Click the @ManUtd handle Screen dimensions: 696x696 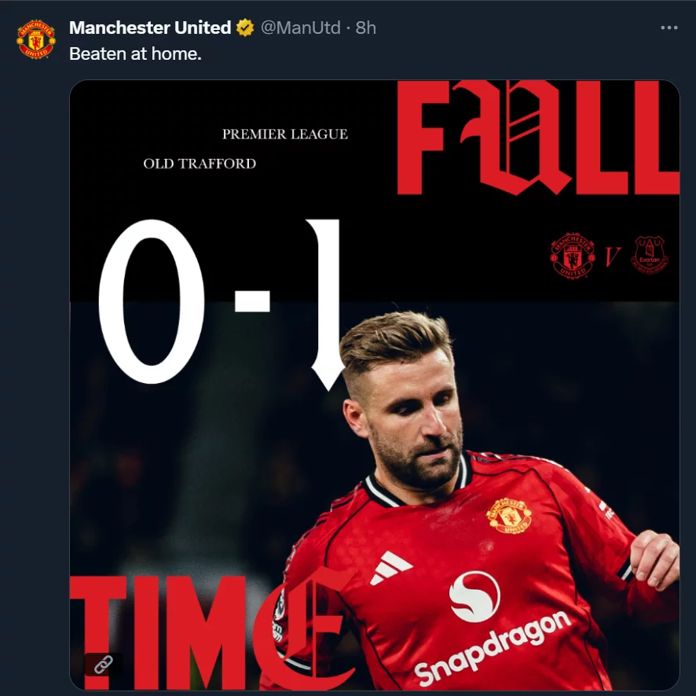[300, 28]
